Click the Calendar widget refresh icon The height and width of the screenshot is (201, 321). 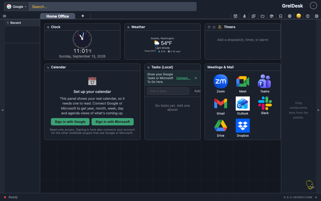click(x=48, y=67)
